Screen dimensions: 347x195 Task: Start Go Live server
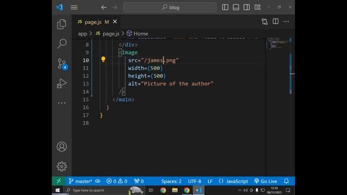[x=266, y=181]
